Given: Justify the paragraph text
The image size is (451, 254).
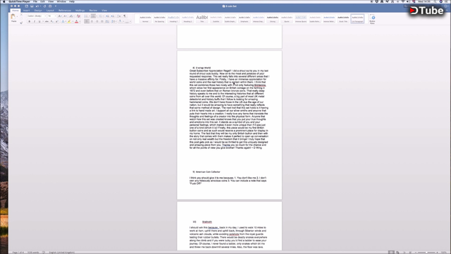Looking at the screenshot, I should click(x=102, y=22).
